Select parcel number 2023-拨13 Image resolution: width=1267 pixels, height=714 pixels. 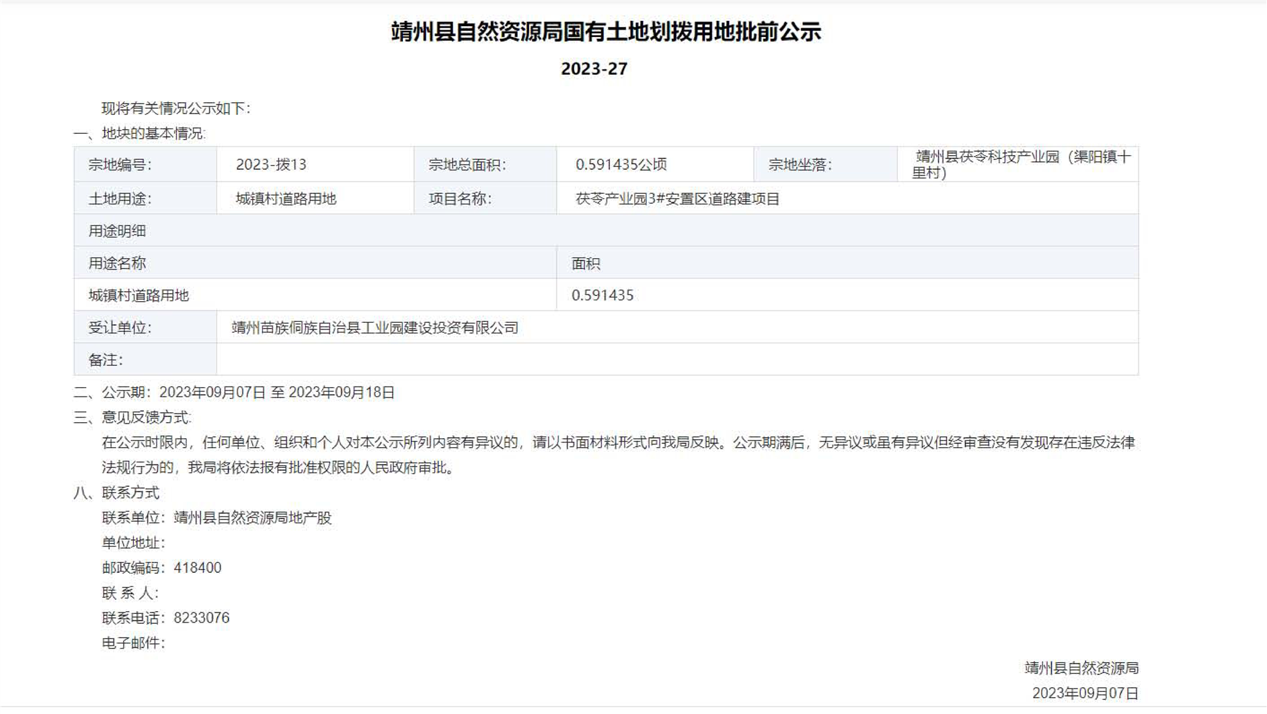271,164
